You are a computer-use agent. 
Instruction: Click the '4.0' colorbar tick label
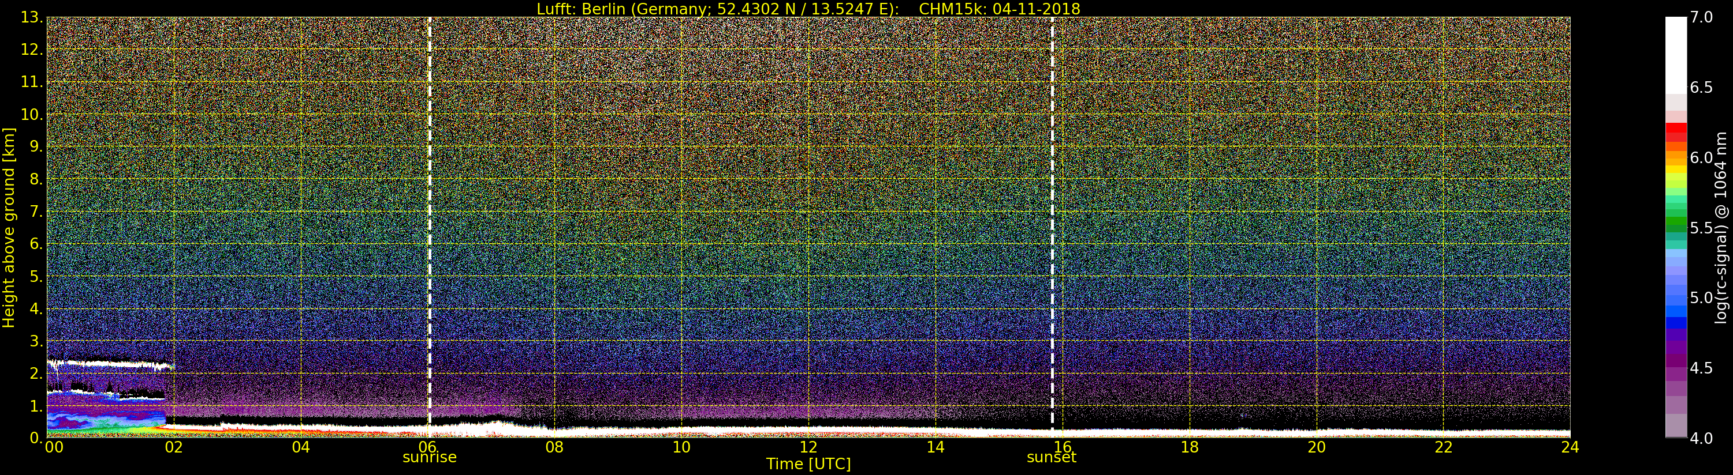1702,439
